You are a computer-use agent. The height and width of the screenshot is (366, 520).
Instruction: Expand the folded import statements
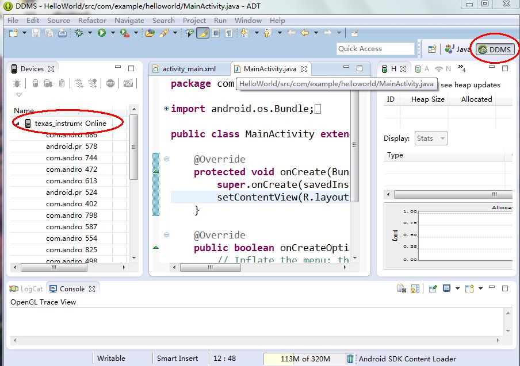pos(166,109)
